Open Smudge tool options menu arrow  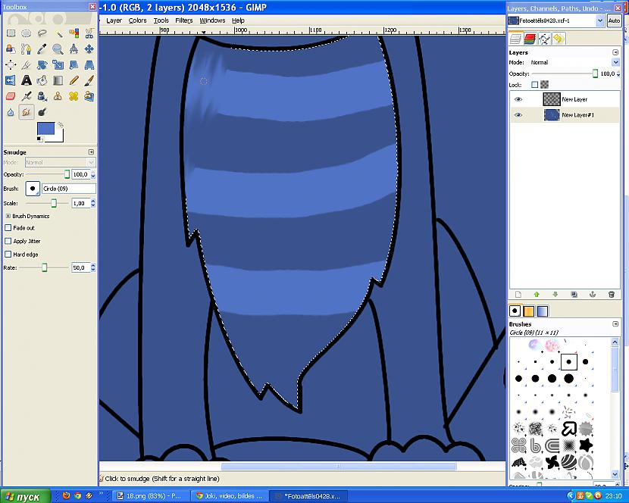[x=91, y=152]
